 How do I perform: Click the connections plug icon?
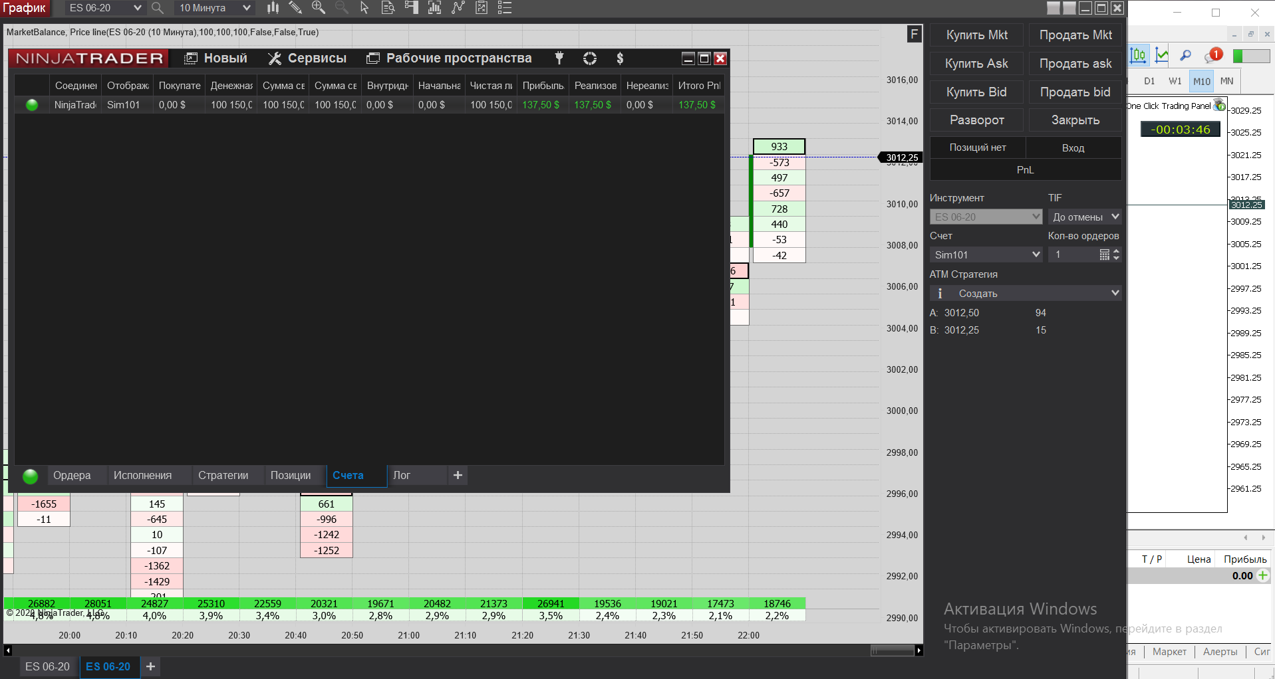click(x=559, y=58)
